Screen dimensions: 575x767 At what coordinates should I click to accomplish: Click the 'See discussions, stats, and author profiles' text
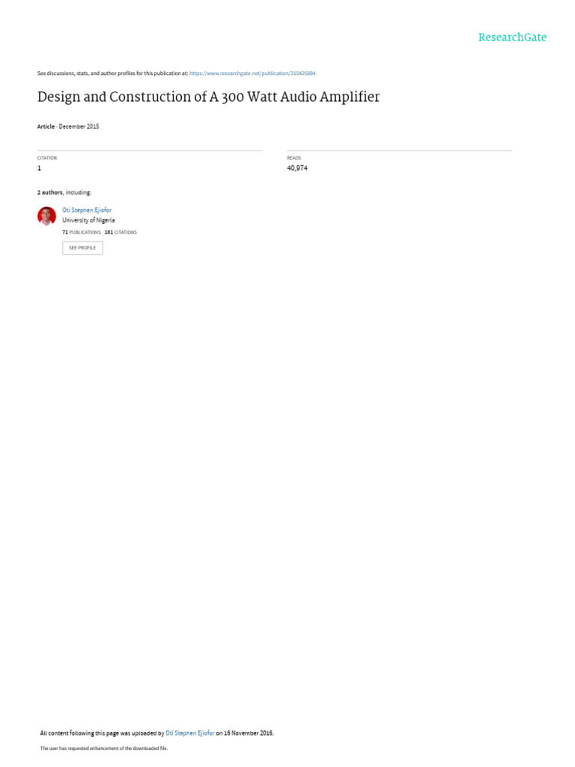pos(87,73)
